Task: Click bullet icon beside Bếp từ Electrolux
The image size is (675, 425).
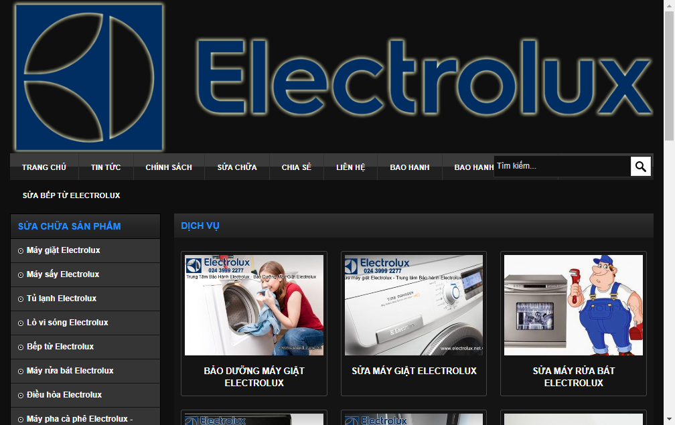Action: click(20, 347)
